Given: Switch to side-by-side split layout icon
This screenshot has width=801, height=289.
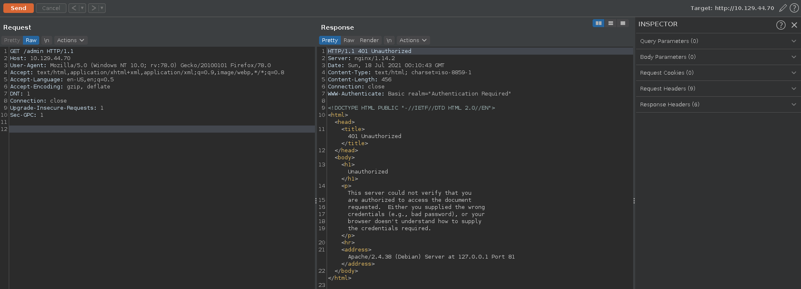Looking at the screenshot, I should point(598,23).
